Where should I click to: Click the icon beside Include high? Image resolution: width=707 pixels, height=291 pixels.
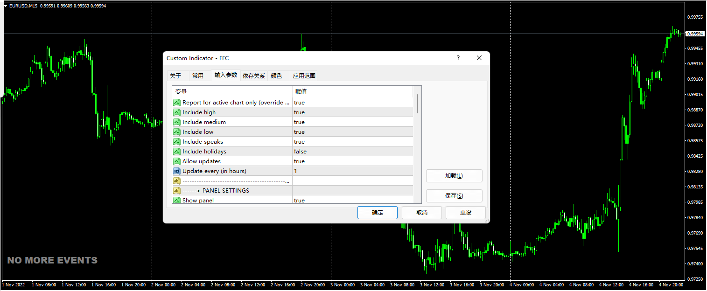pyautogui.click(x=177, y=112)
